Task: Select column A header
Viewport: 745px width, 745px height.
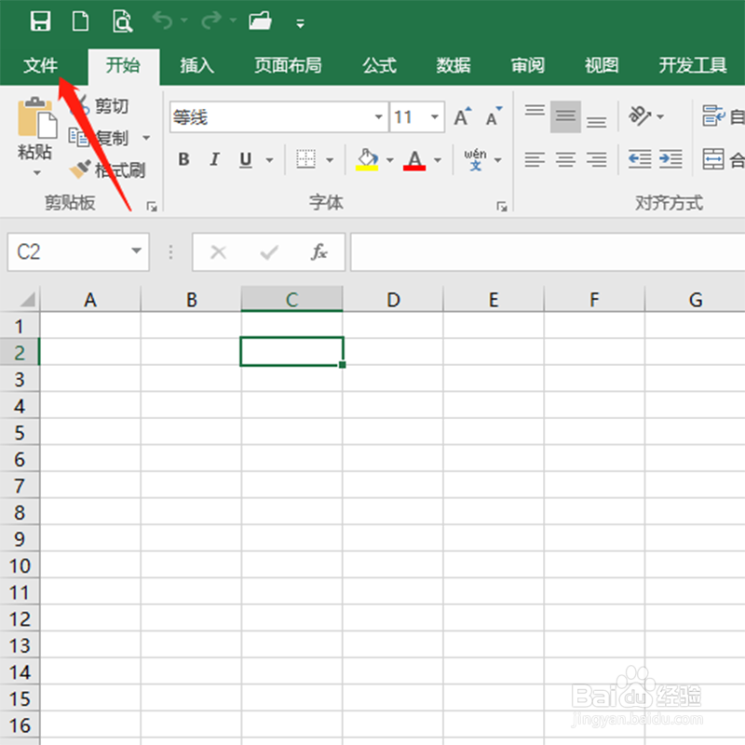Action: coord(90,299)
